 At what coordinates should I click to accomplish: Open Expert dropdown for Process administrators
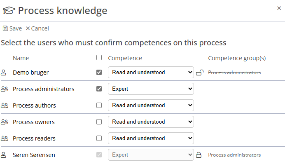(x=151, y=89)
